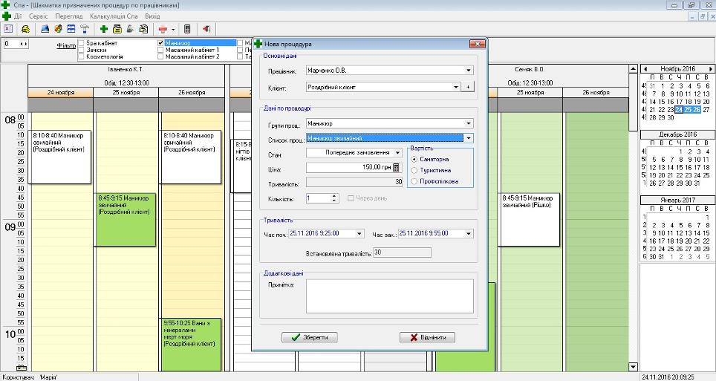Open the Час поч. date dropdown
Viewport: 716px width, 381px height.
(359, 233)
